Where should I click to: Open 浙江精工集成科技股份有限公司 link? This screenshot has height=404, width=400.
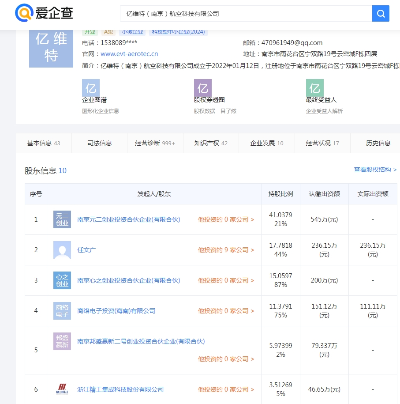pyautogui.click(x=120, y=389)
